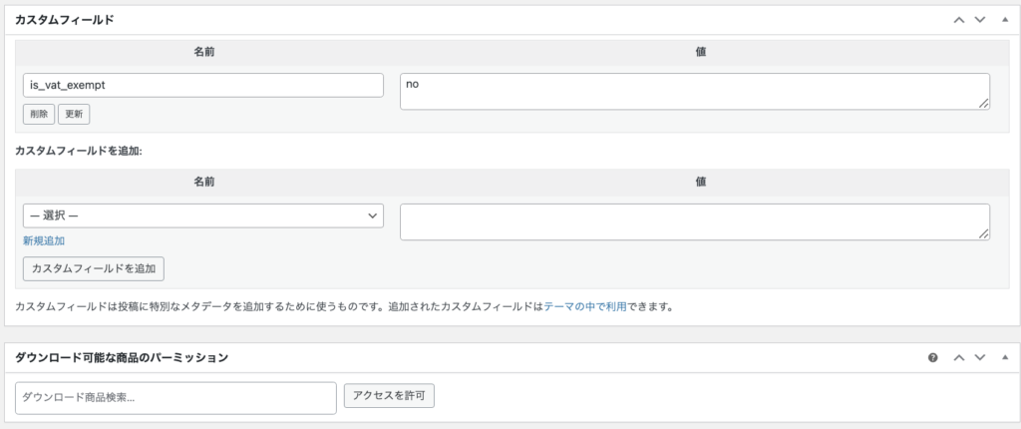Move the カスタムフィールド panel up
1021x429 pixels.
pos(959,20)
